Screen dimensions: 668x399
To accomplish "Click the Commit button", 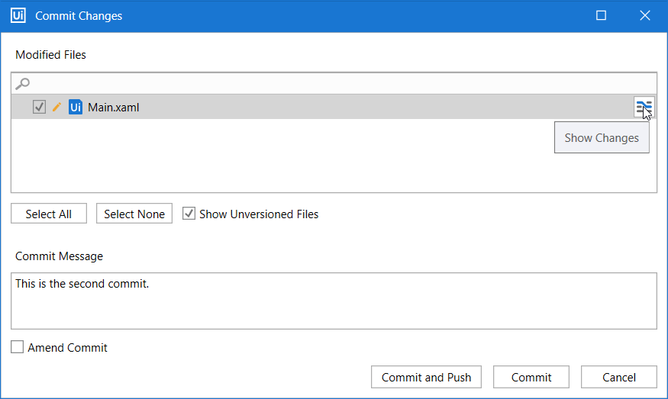I will tap(531, 377).
